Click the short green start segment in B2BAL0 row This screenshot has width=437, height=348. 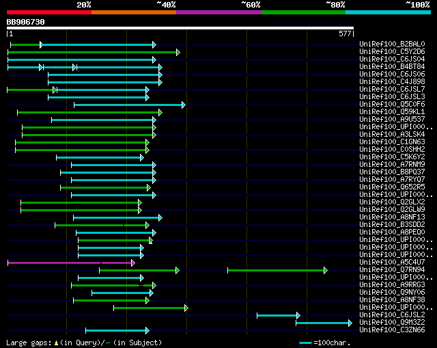(x=25, y=44)
